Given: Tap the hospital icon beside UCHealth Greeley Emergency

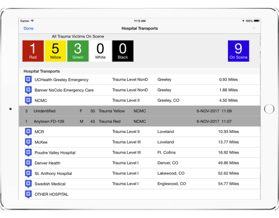Looking at the screenshot, I should click(28, 80).
